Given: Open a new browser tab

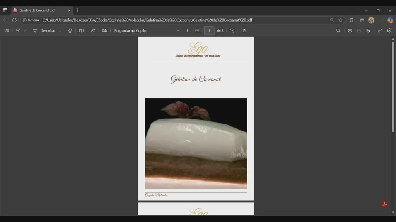Looking at the screenshot, I should point(78,10).
